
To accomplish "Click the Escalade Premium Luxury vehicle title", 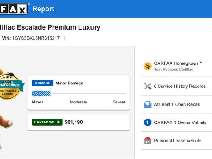I will [50, 27].
